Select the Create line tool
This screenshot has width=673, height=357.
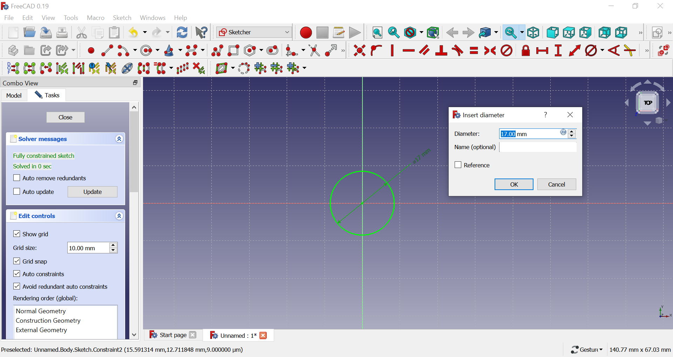(107, 51)
